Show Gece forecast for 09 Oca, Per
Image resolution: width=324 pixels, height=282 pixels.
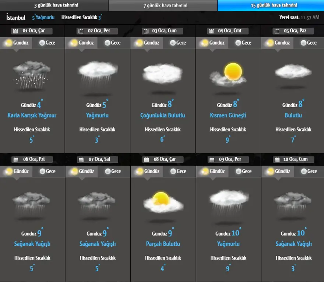[244, 171]
